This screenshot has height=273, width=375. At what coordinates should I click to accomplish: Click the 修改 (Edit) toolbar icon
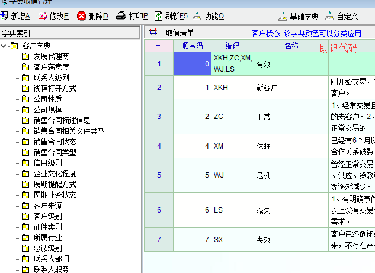pos(43,16)
